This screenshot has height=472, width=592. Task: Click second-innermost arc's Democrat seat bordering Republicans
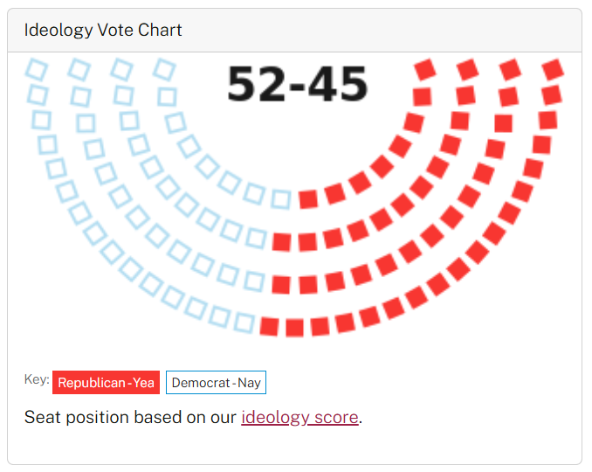(257, 239)
